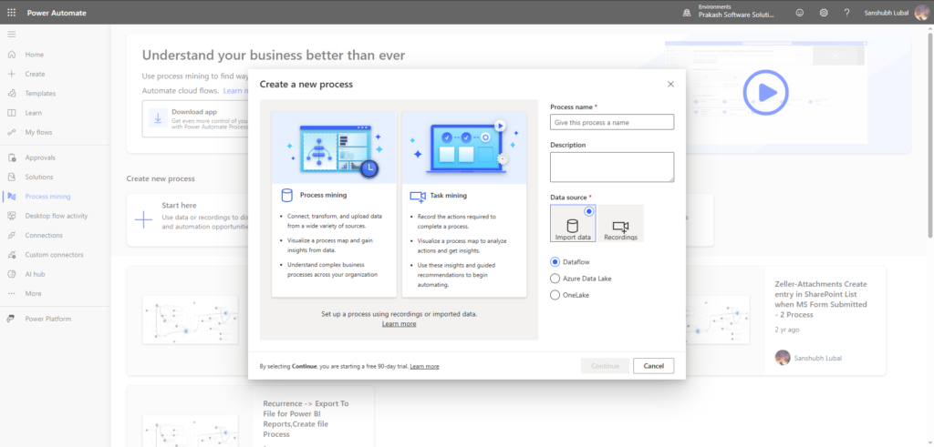Click the Learn book icon in sidebar
Viewport: 934px width, 447px height.
click(11, 113)
